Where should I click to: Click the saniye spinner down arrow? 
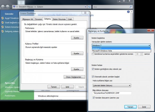pos(141,55)
